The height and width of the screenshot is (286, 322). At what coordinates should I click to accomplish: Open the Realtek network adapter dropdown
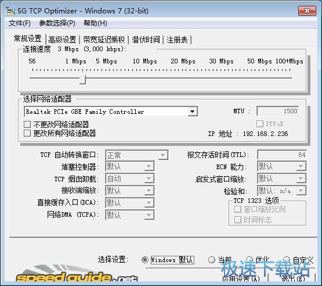(x=111, y=112)
